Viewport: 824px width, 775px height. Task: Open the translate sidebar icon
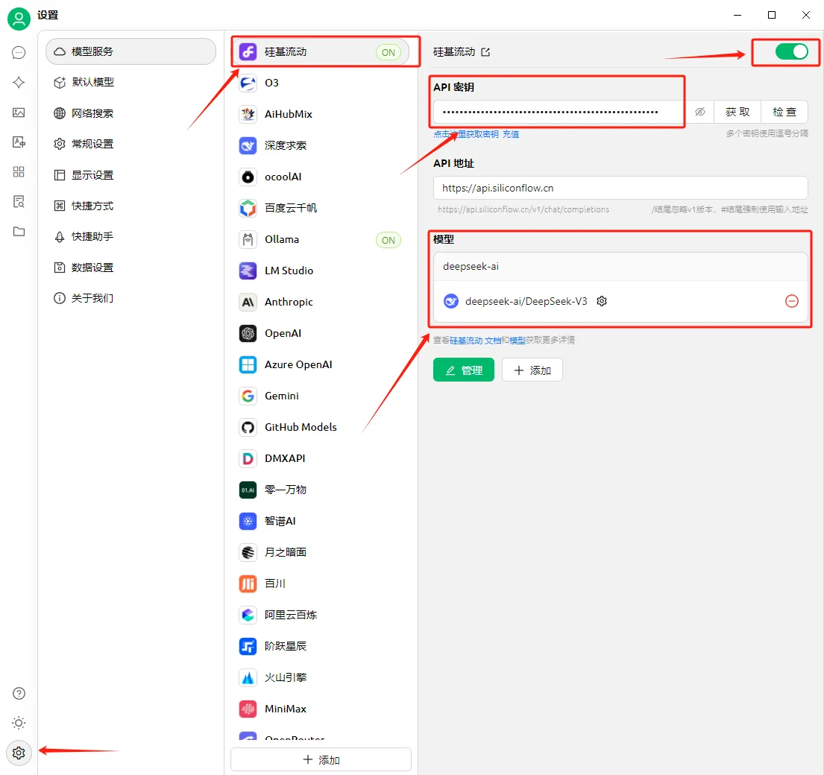(x=19, y=142)
